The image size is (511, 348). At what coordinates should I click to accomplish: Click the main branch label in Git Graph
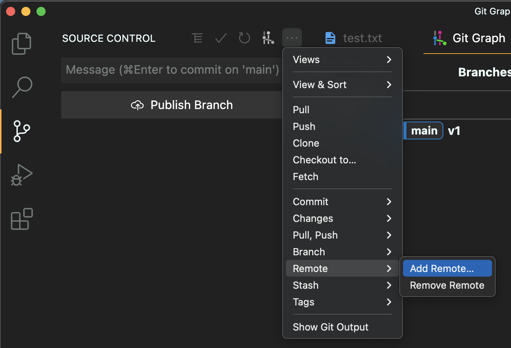[424, 131]
